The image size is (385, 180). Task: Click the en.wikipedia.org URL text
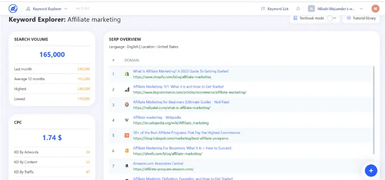(171, 123)
